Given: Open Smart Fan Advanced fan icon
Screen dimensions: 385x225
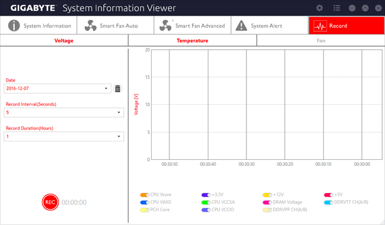Looking at the screenshot, I should (x=165, y=25).
